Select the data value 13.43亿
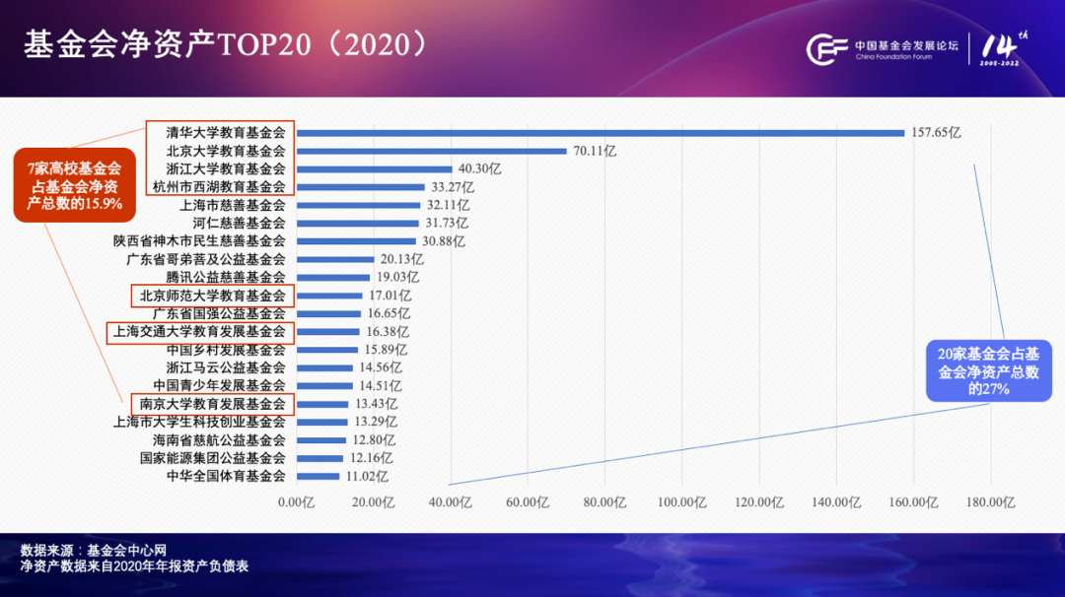This screenshot has width=1065, height=597. click(377, 404)
